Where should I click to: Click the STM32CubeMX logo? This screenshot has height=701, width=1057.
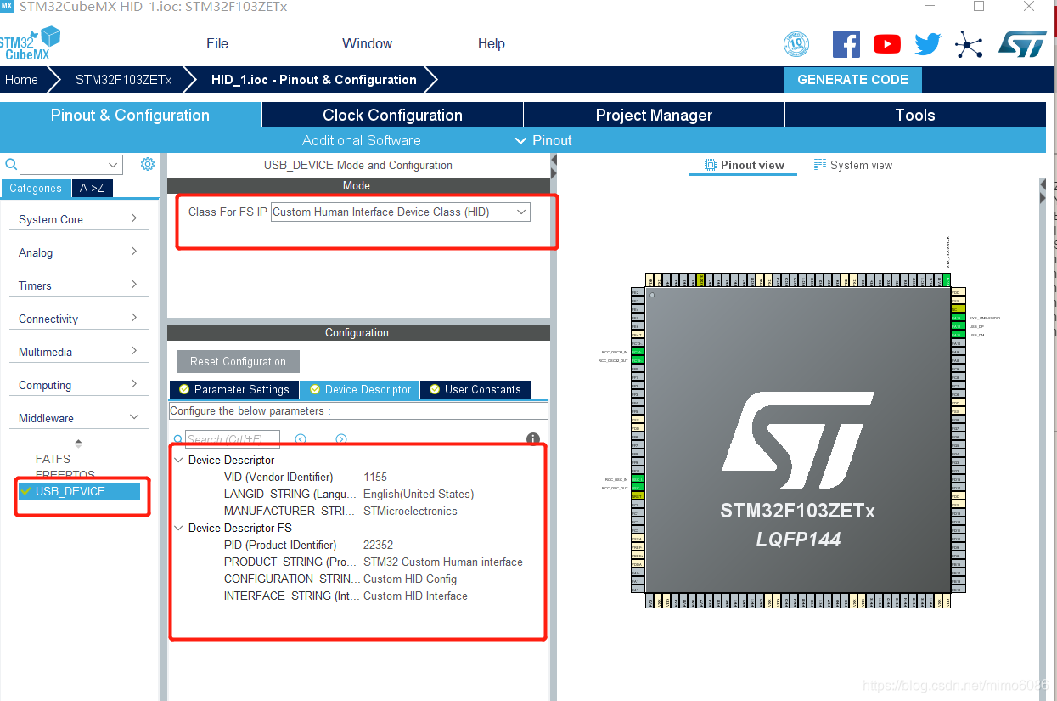[x=30, y=44]
